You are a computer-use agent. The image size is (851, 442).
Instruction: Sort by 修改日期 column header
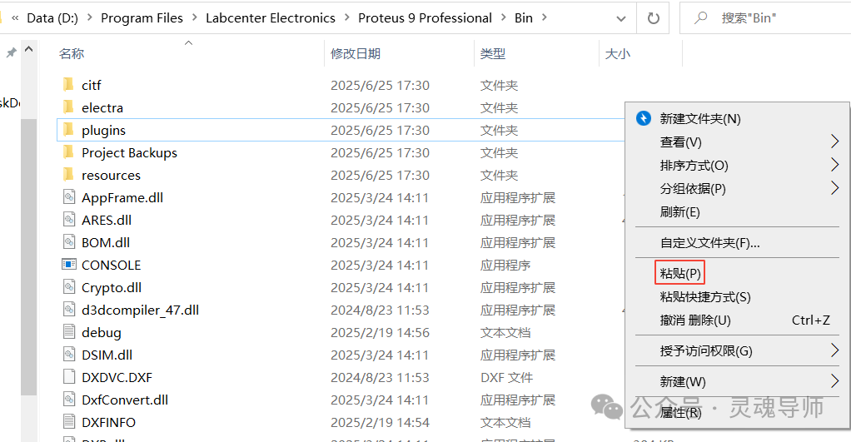(x=356, y=53)
